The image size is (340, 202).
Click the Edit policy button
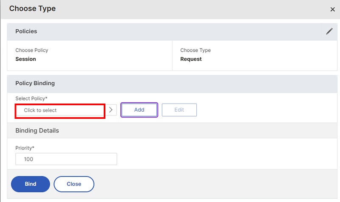coord(179,110)
